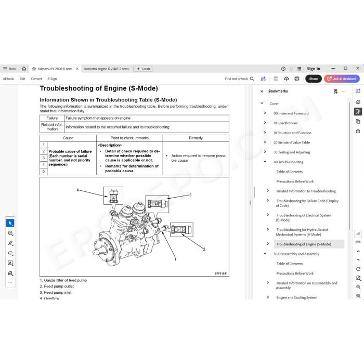Select the add text box tool

[x=10, y=263]
